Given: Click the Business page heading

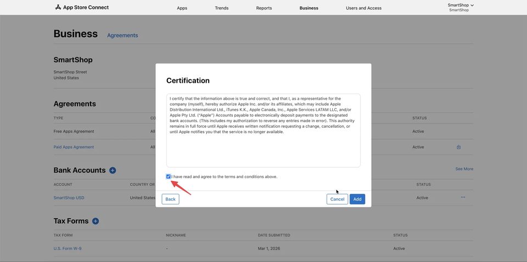Looking at the screenshot, I should (76, 33).
